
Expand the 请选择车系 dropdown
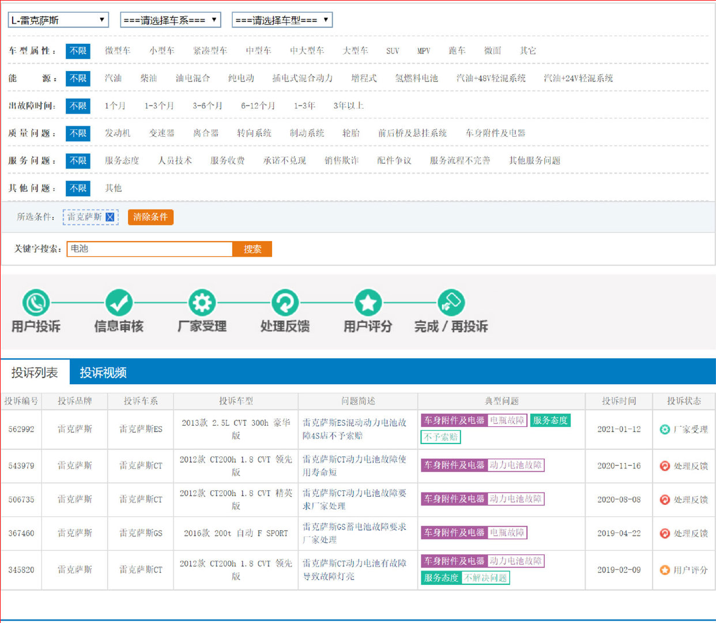coord(171,20)
